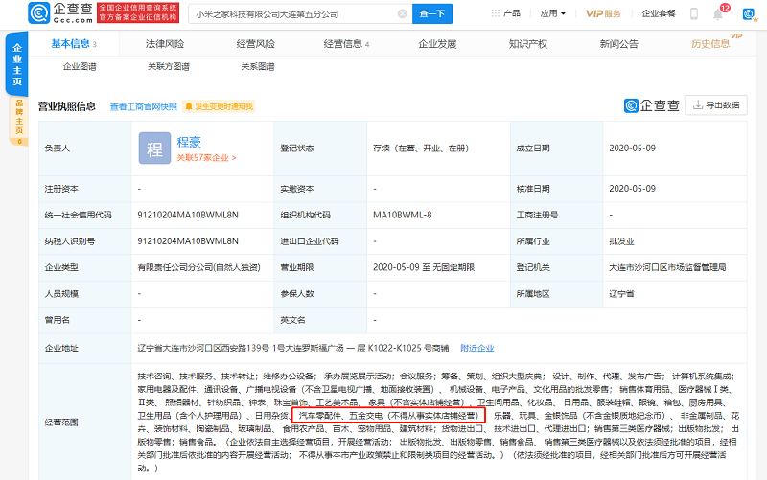Select organization code MA10BWML-8

(402, 215)
